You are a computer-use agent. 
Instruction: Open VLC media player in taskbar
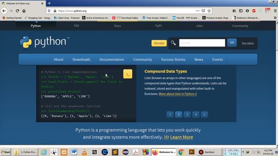[x=84, y=152]
